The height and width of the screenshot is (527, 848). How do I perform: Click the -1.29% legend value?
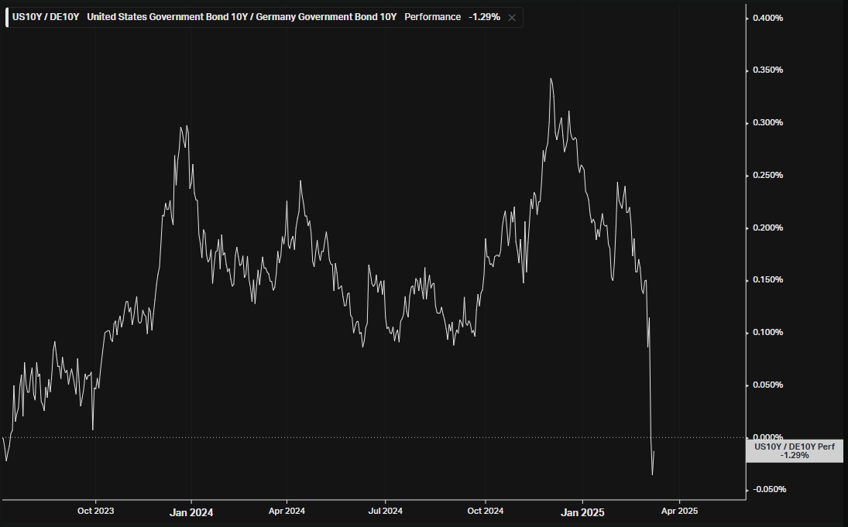tap(484, 17)
